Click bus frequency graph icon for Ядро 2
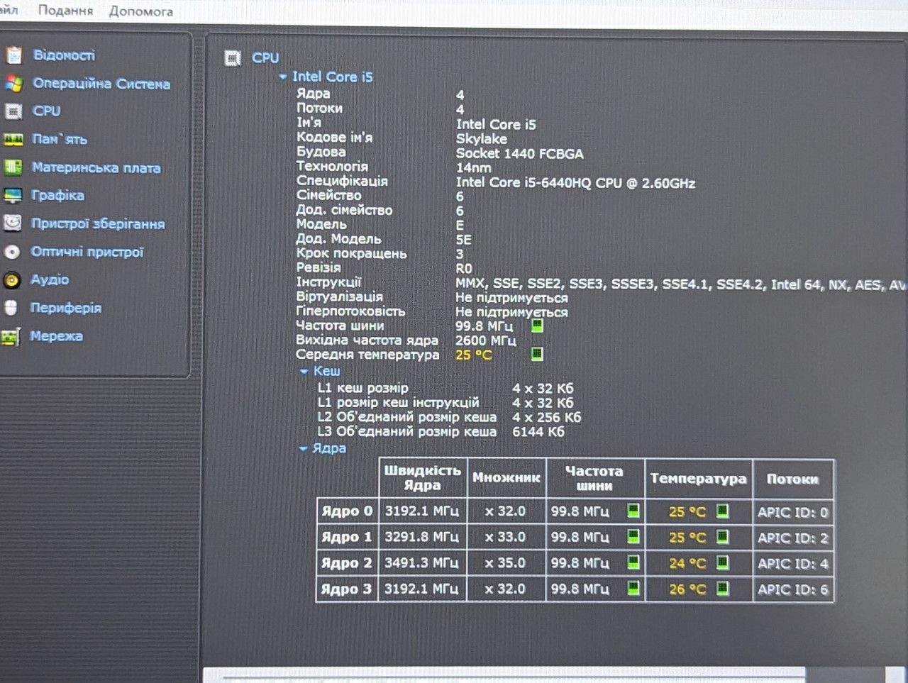Image resolution: width=908 pixels, height=683 pixels. (633, 562)
